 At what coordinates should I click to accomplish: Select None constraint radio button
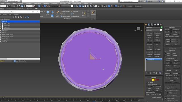[166, 54]
